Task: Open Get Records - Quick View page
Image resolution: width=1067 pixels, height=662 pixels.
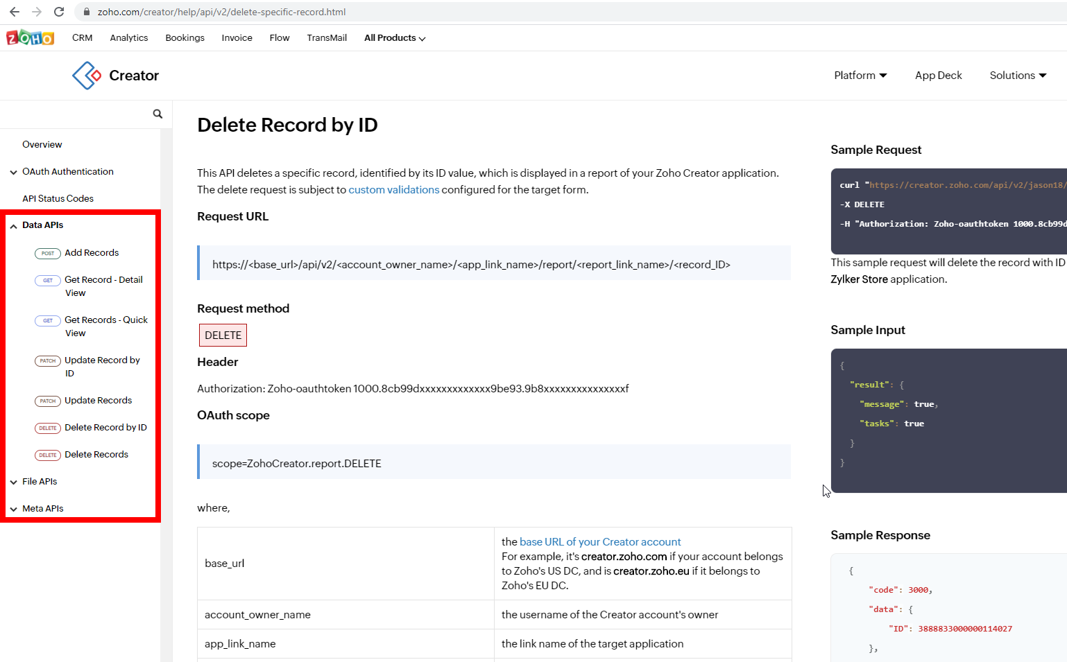Action: coord(106,326)
